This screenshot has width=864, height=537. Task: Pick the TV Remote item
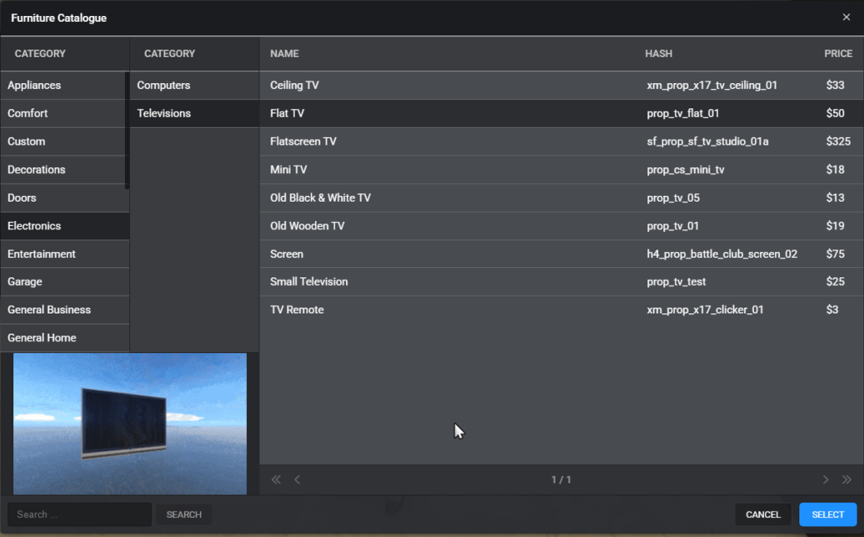(x=562, y=310)
